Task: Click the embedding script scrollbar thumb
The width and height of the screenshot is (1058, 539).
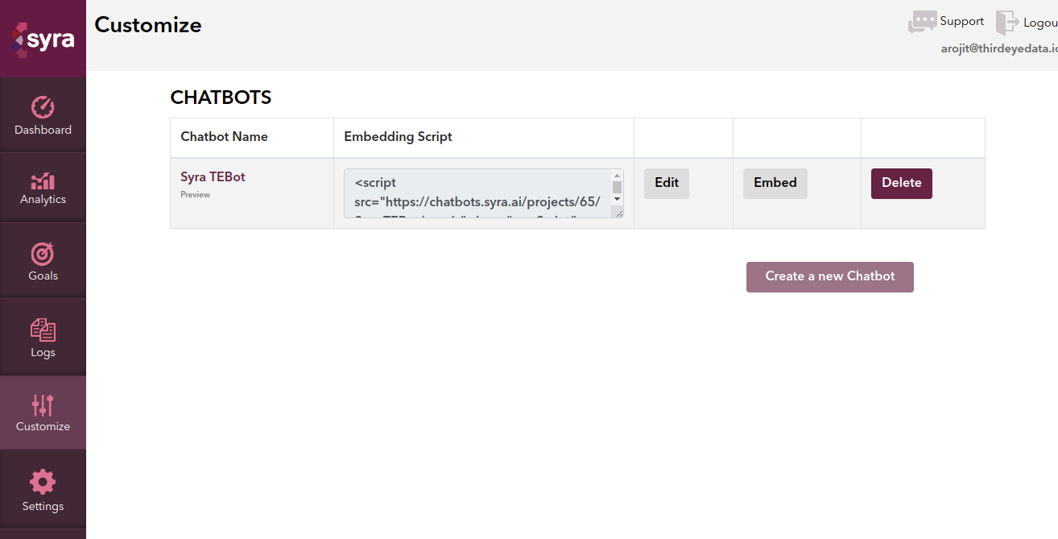Action: click(x=617, y=187)
